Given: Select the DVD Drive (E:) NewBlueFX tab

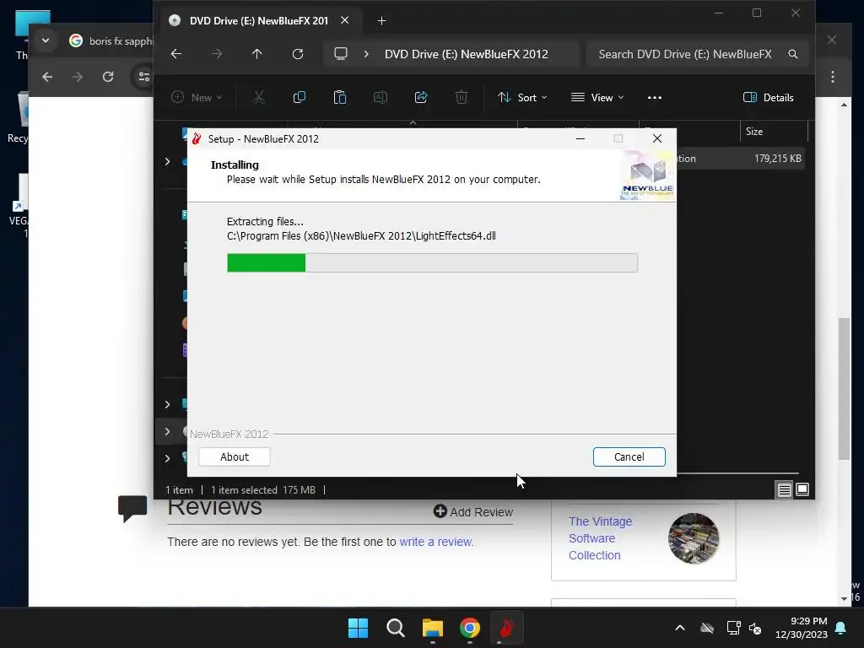Looking at the screenshot, I should (258, 21).
